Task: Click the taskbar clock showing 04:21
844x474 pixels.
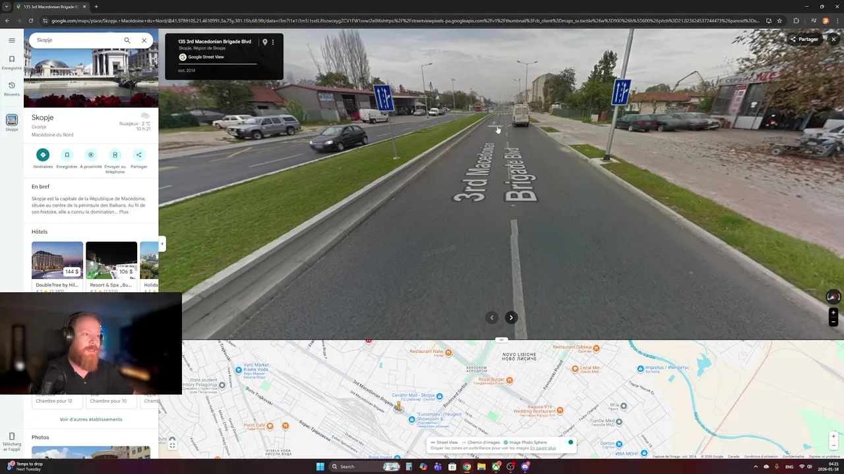Action: pos(828,466)
